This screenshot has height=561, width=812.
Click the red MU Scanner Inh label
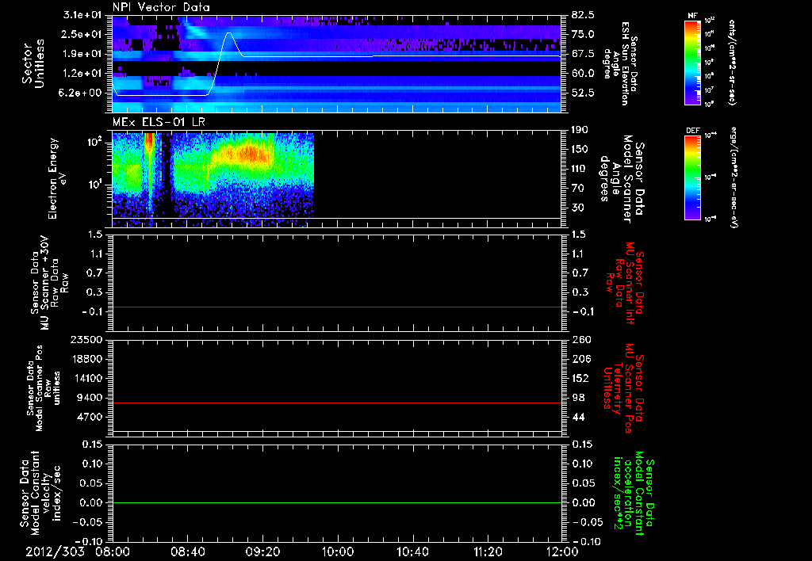click(x=626, y=283)
